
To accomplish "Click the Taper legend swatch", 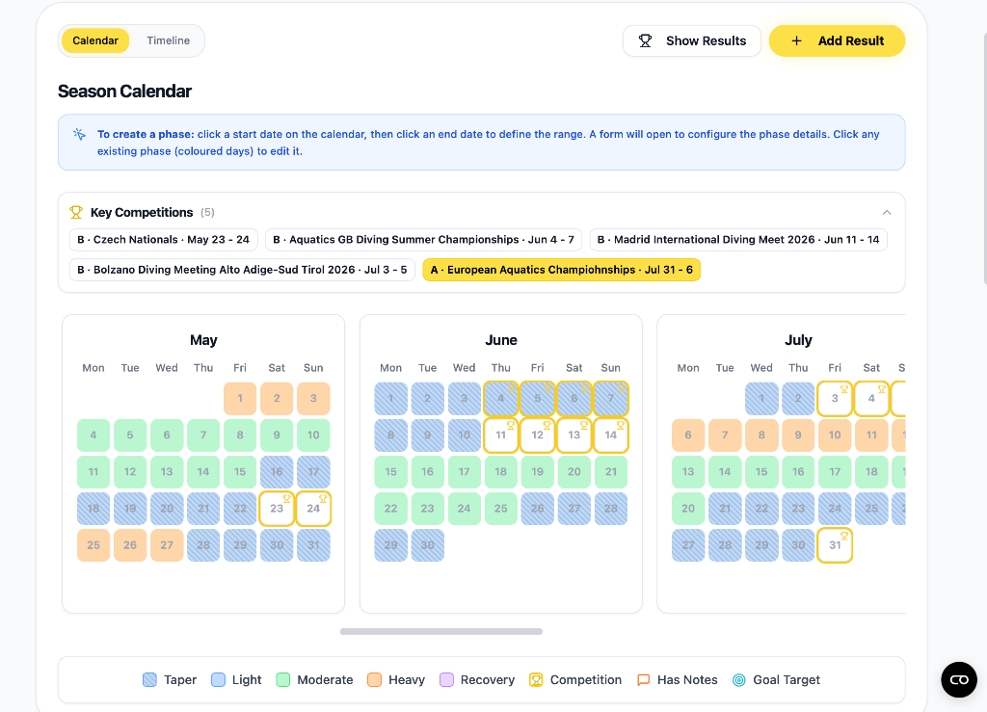I will [149, 680].
